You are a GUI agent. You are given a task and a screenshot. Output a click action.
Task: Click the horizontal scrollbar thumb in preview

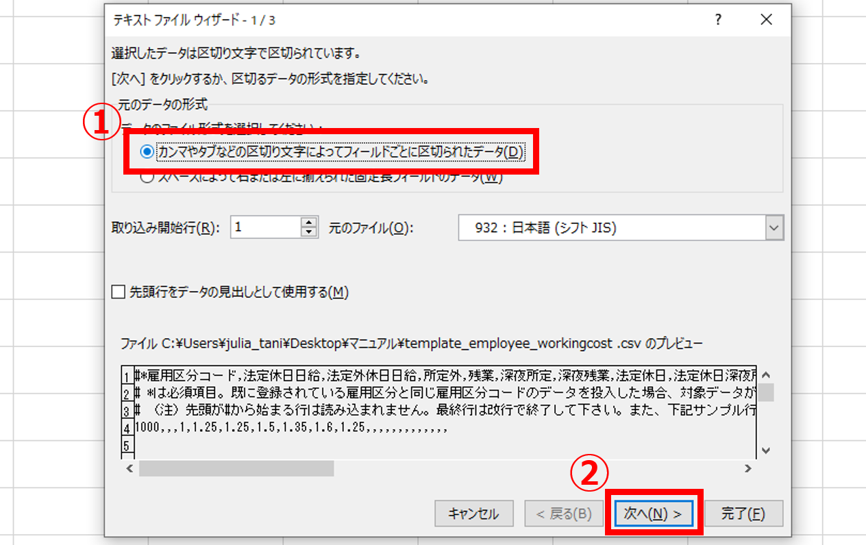pos(236,468)
